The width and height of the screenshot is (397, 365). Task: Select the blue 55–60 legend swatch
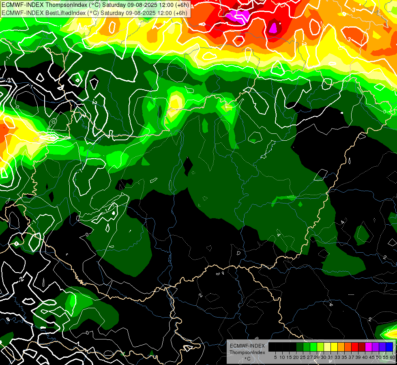coord(389,347)
